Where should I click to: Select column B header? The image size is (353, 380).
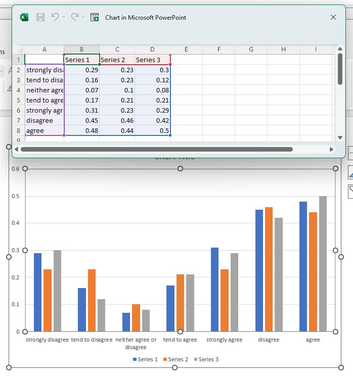pos(81,50)
